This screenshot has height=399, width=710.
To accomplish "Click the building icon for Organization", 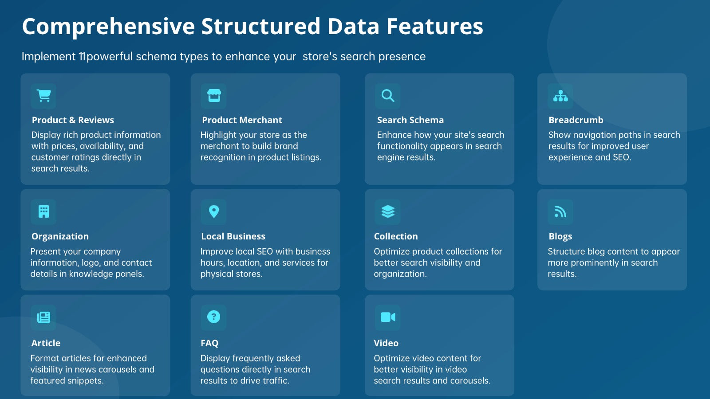I will [x=43, y=211].
